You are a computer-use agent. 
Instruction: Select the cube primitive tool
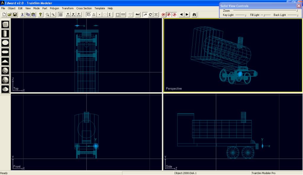pyautogui.click(x=5, y=25)
